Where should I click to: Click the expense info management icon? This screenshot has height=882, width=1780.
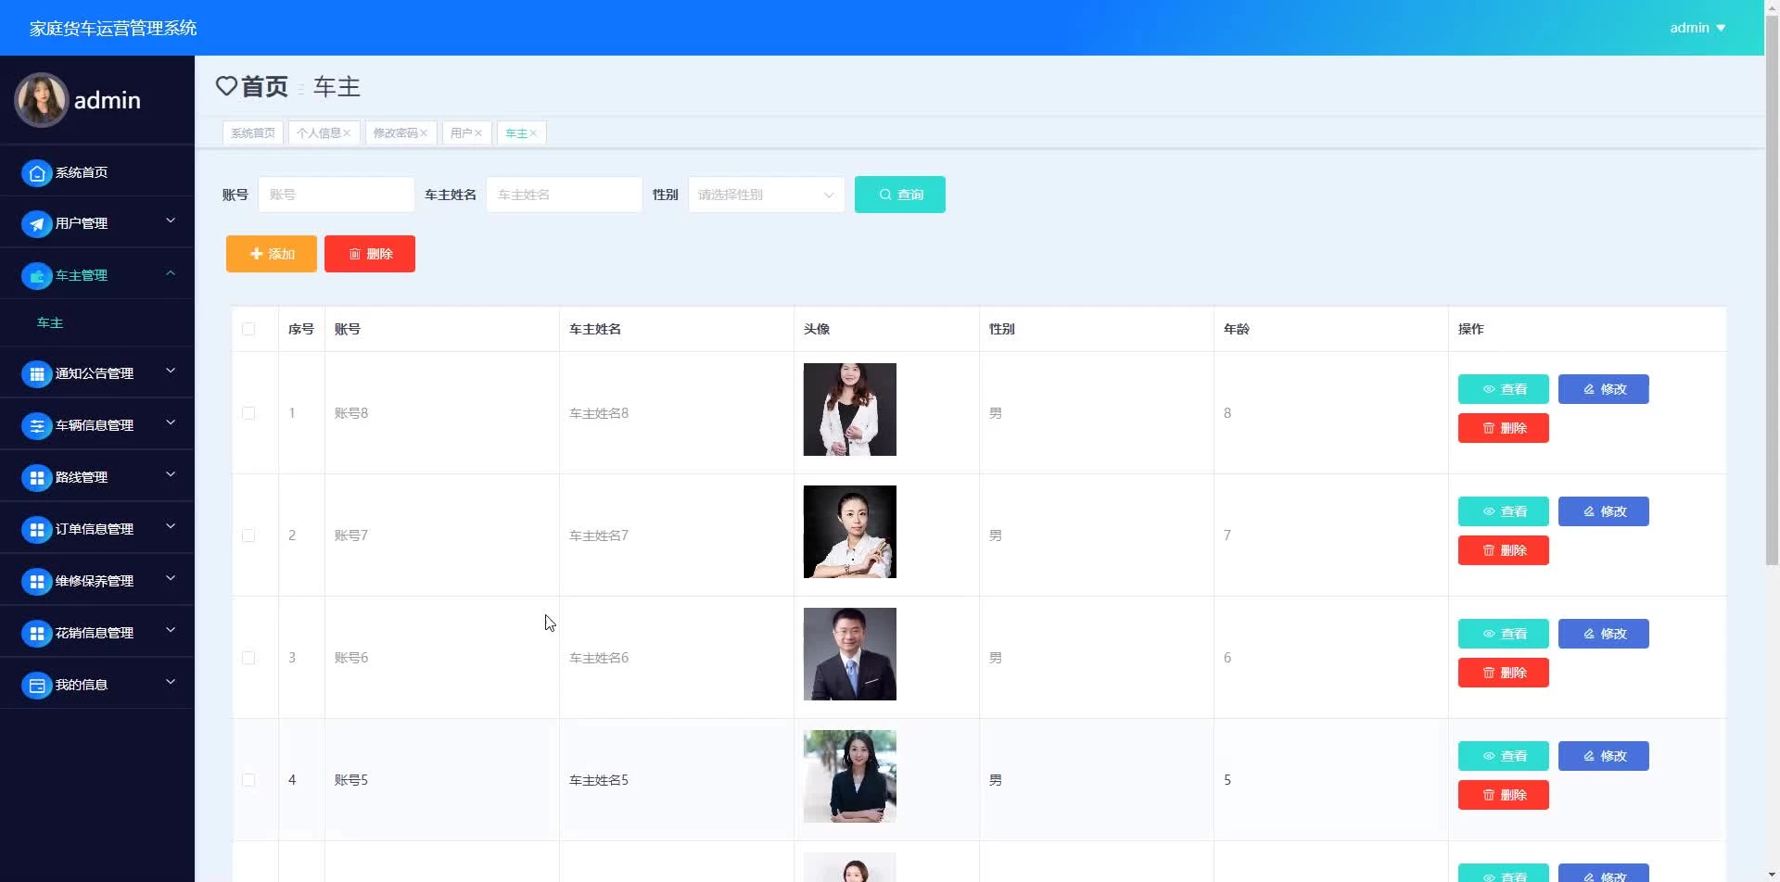click(x=36, y=634)
